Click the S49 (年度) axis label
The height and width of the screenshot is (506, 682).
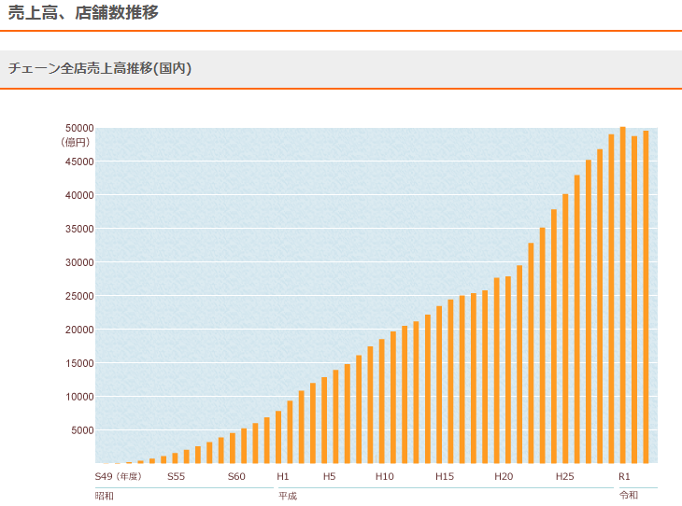point(118,476)
